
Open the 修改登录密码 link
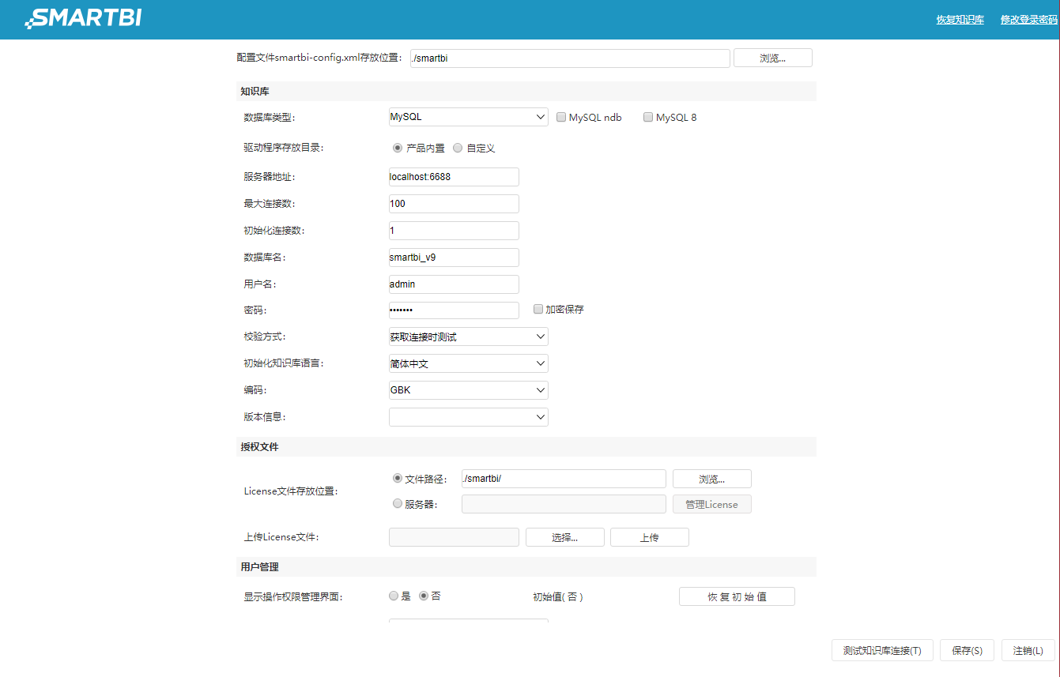pyautogui.click(x=1029, y=20)
